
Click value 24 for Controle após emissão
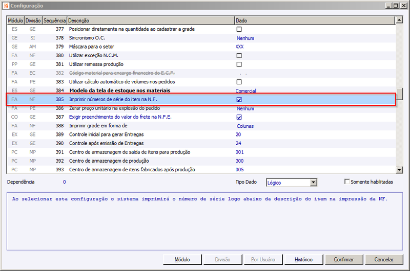[x=238, y=143]
